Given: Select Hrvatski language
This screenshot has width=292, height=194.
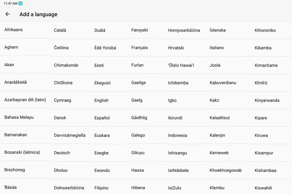Looking at the screenshot, I should 176,48.
